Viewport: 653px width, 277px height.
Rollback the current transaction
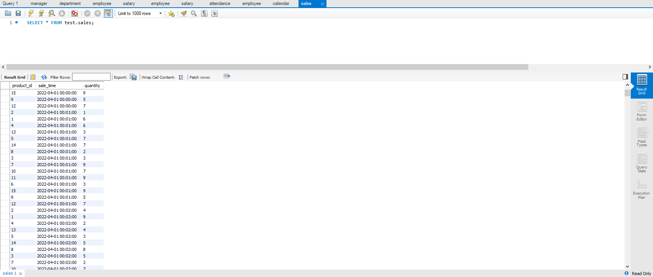coord(98,13)
